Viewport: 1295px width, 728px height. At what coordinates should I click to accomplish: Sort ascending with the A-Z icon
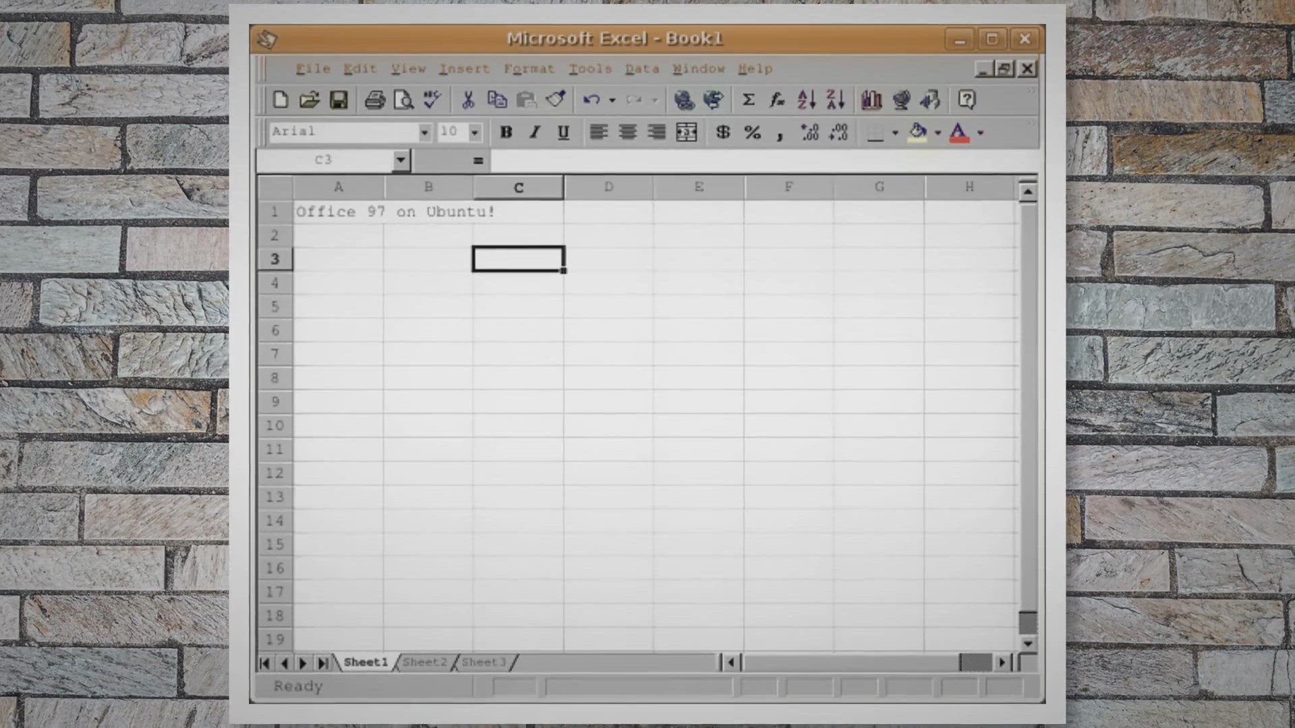click(x=807, y=100)
